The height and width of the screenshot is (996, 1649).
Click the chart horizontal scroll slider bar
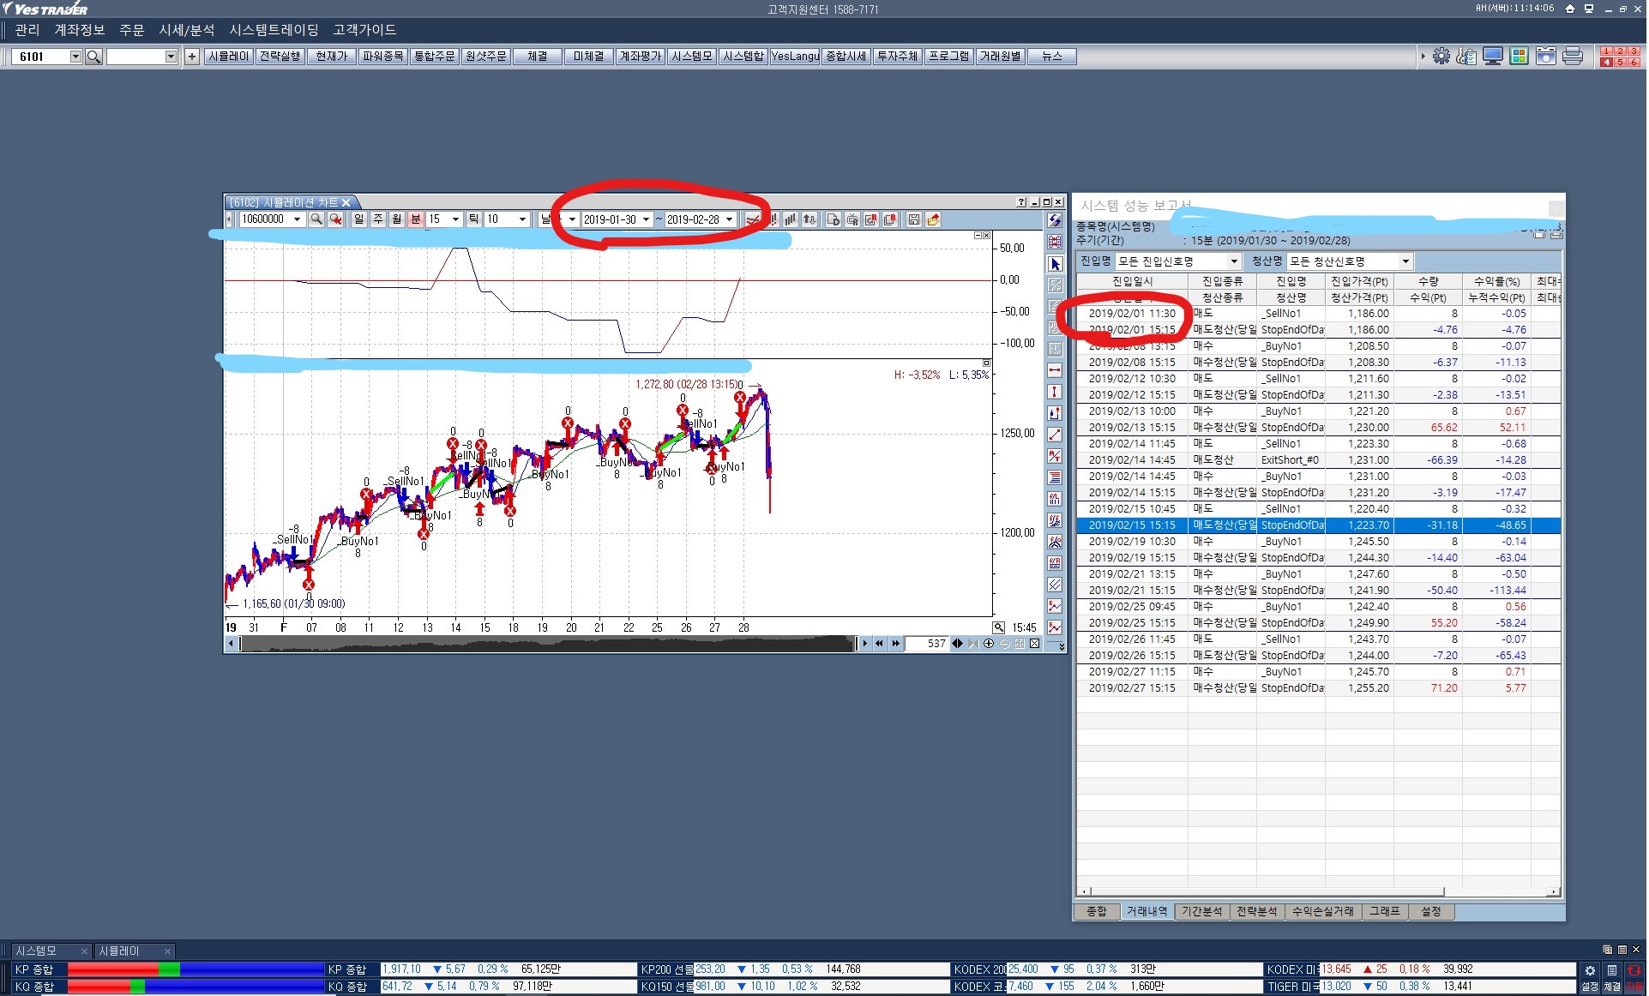(x=549, y=644)
